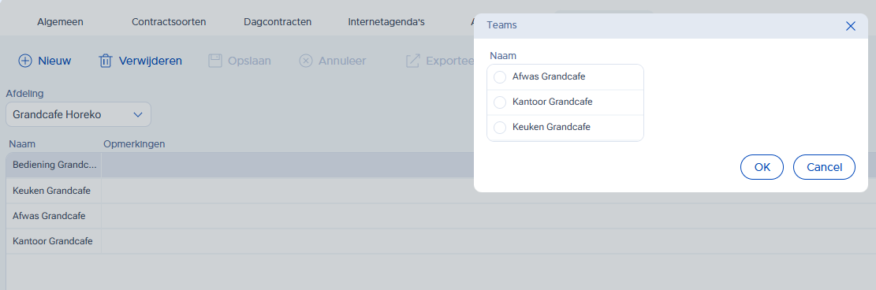876x290 pixels.
Task: Open the Internetagenda's tab
Action: tap(386, 22)
